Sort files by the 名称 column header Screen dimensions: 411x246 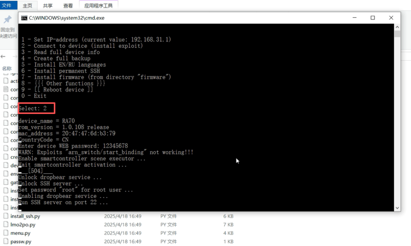7,69
